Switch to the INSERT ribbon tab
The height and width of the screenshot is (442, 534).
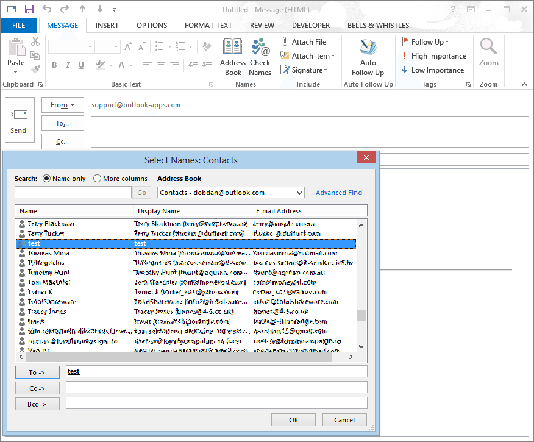click(x=107, y=26)
